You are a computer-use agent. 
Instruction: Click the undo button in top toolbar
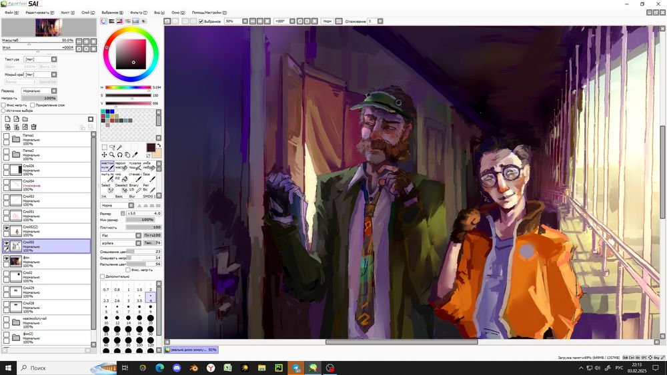(167, 21)
